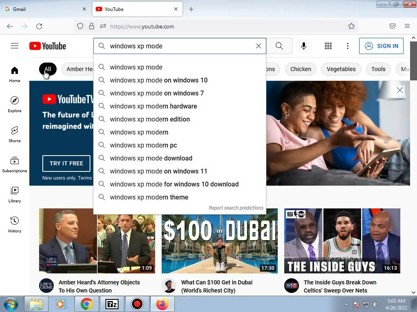The width and height of the screenshot is (417, 312).
Task: Click the YouTube logo
Action: pos(48,46)
